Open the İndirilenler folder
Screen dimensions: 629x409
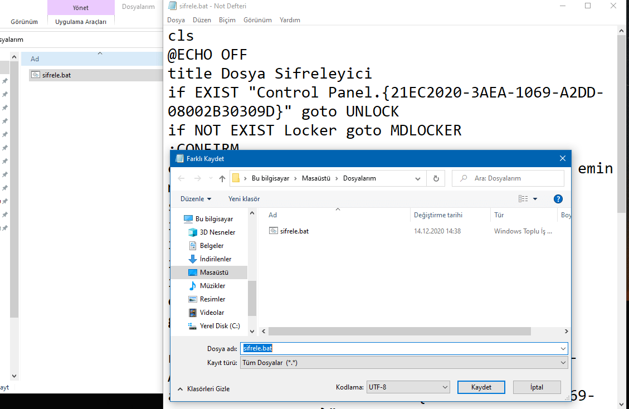[215, 259]
